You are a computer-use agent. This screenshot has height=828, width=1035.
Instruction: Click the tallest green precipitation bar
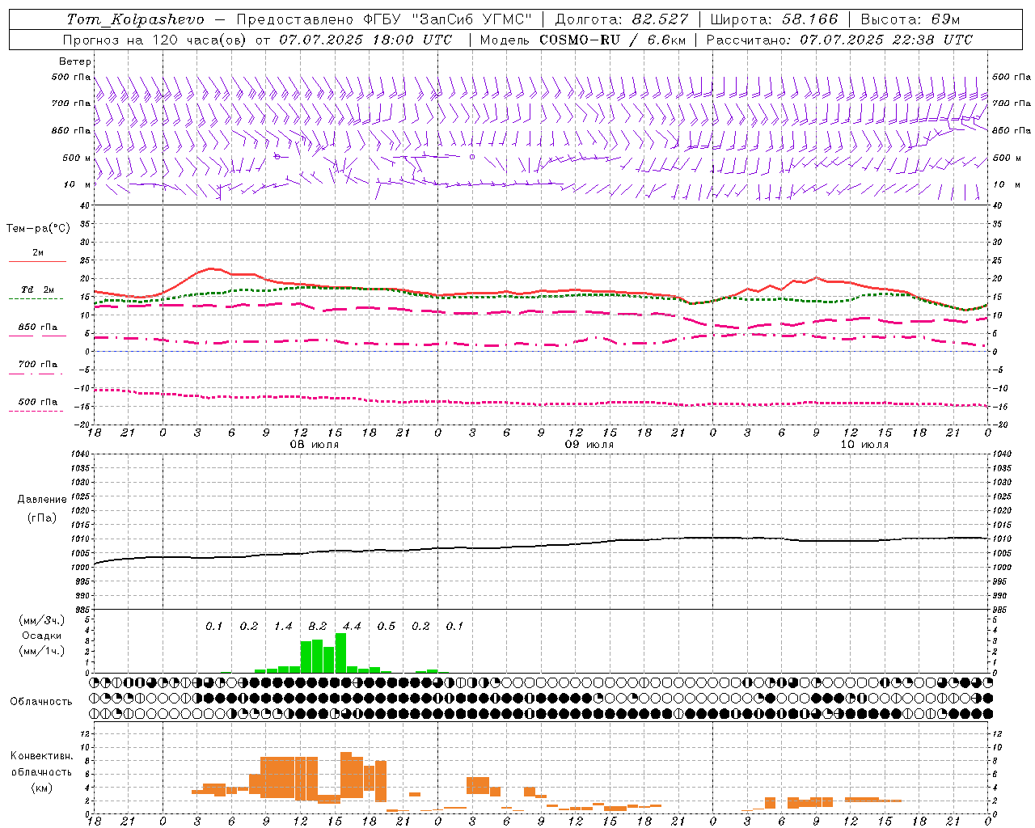pos(340,653)
